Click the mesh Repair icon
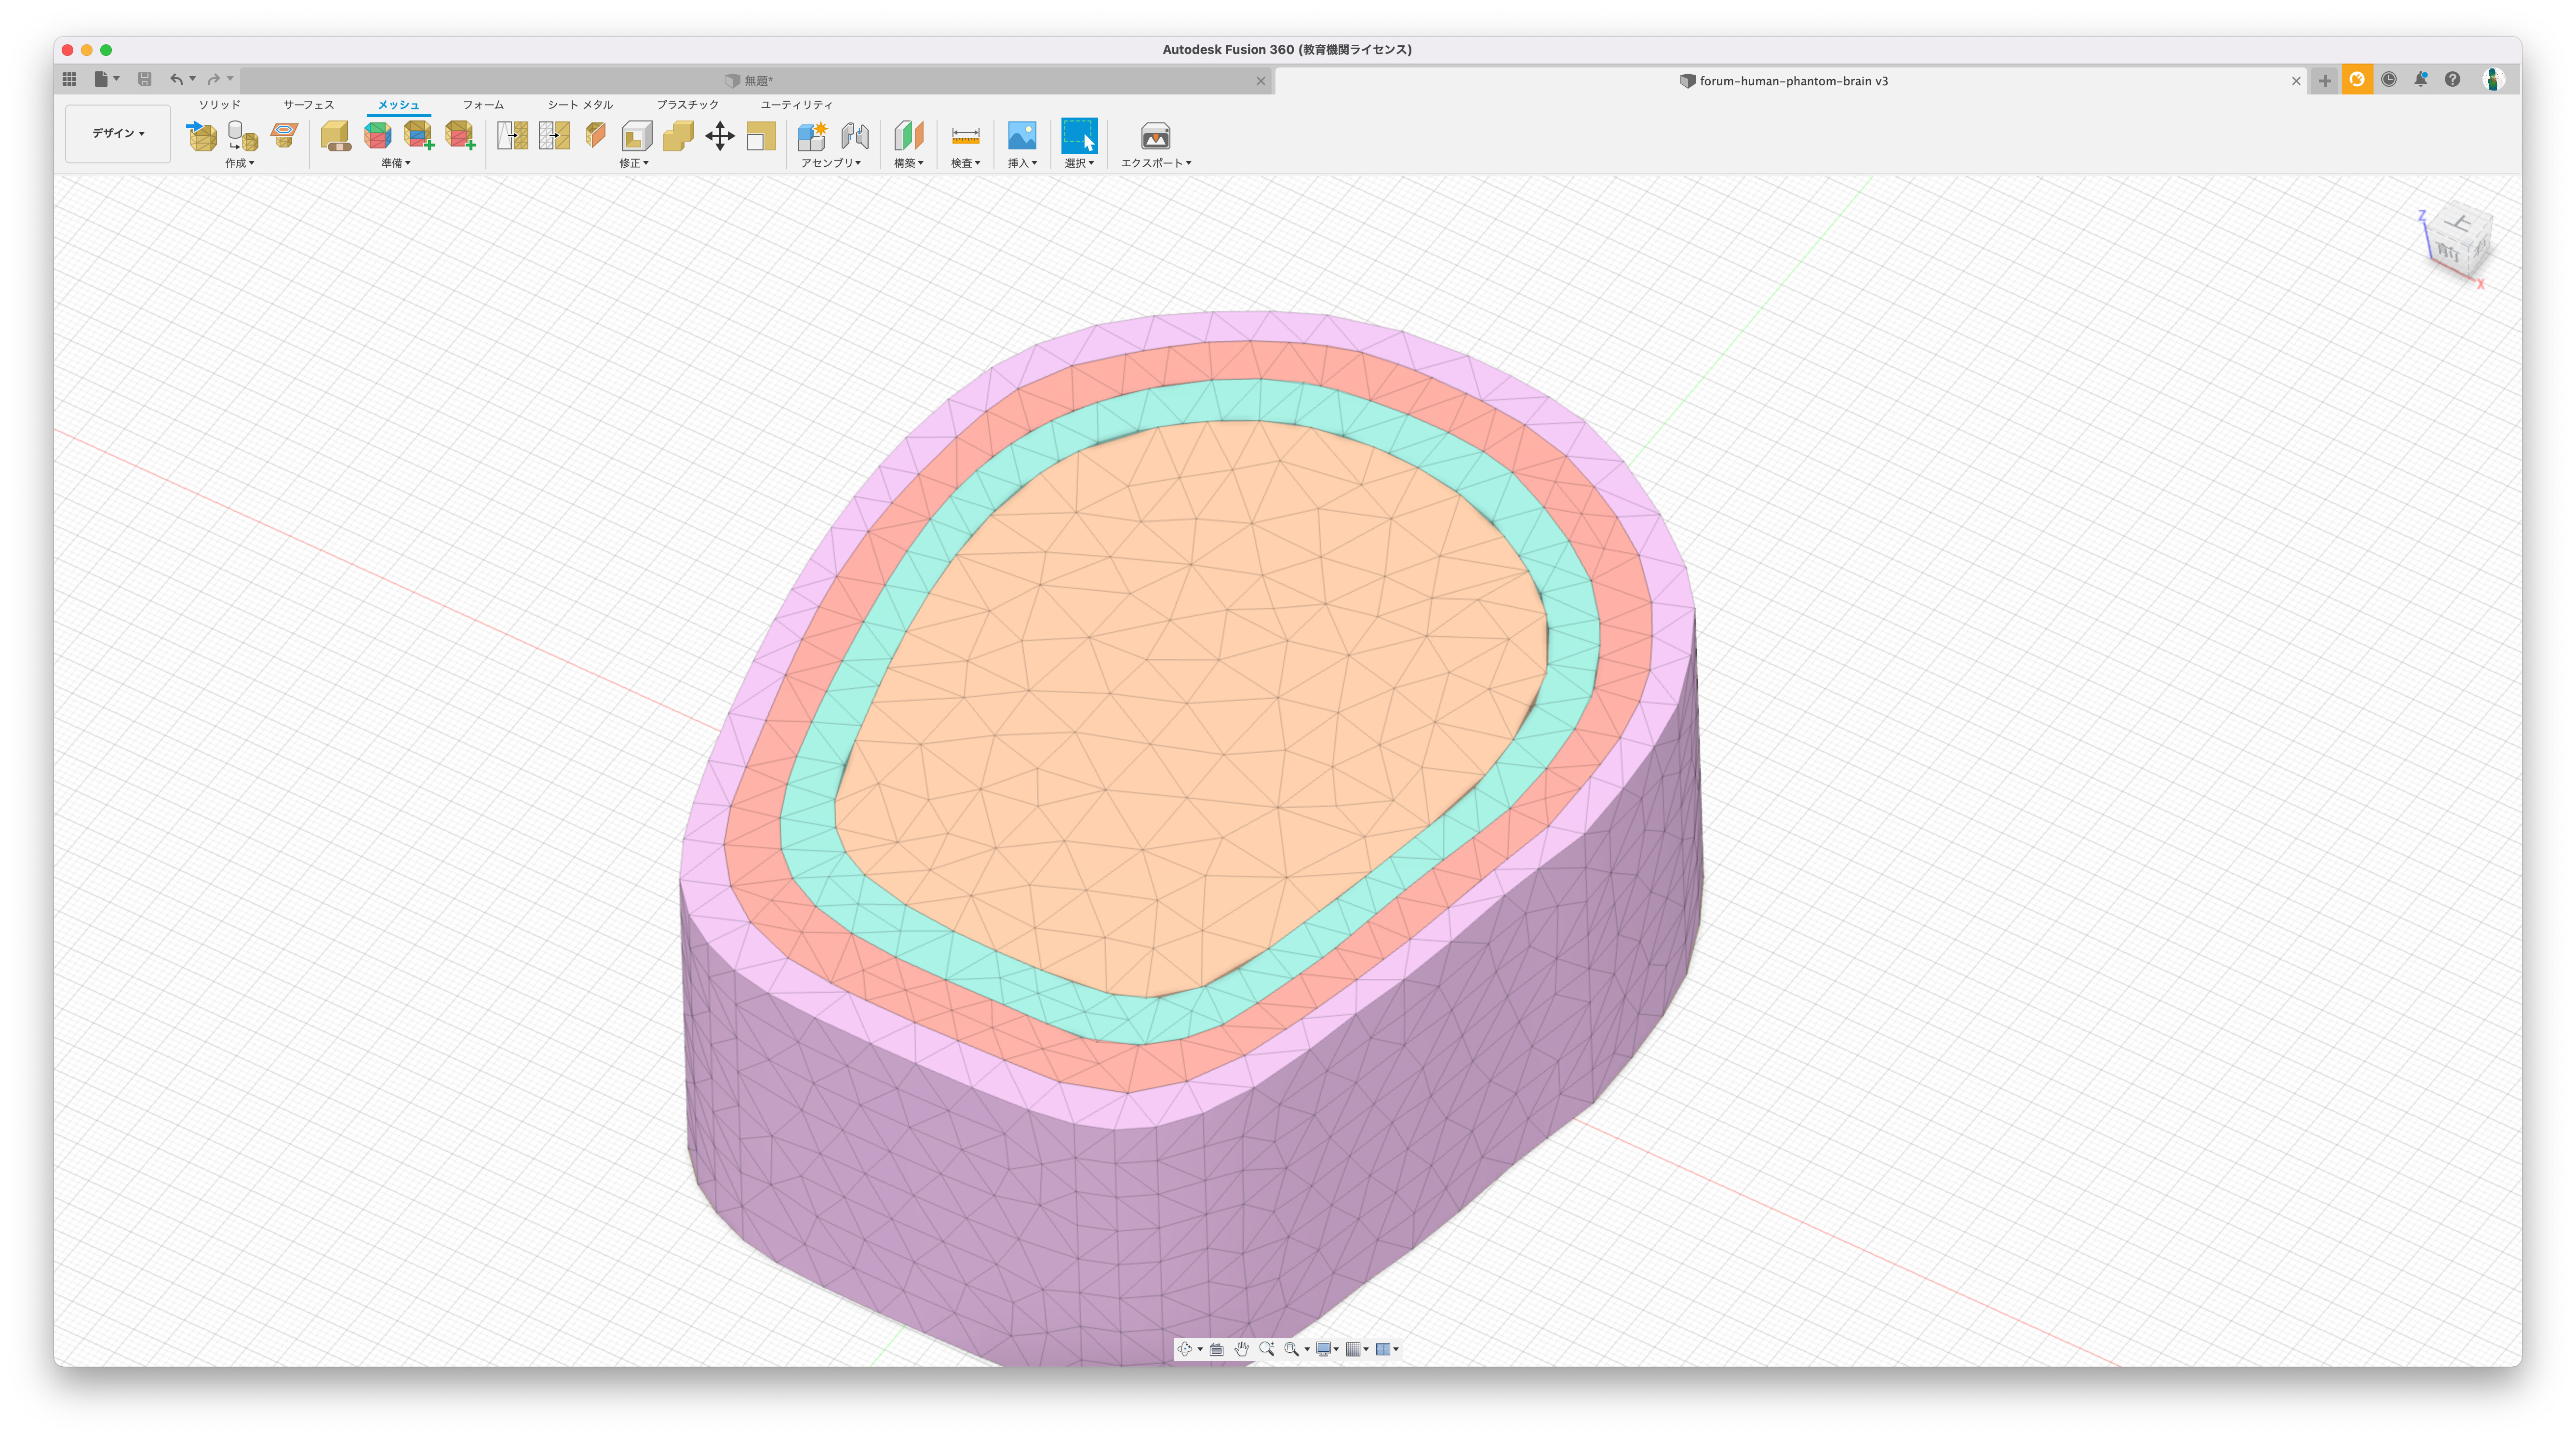This screenshot has height=1438, width=2576. (336, 135)
